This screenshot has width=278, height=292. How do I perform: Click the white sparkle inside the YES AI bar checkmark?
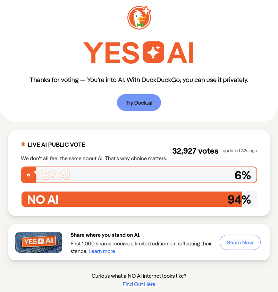(28, 175)
